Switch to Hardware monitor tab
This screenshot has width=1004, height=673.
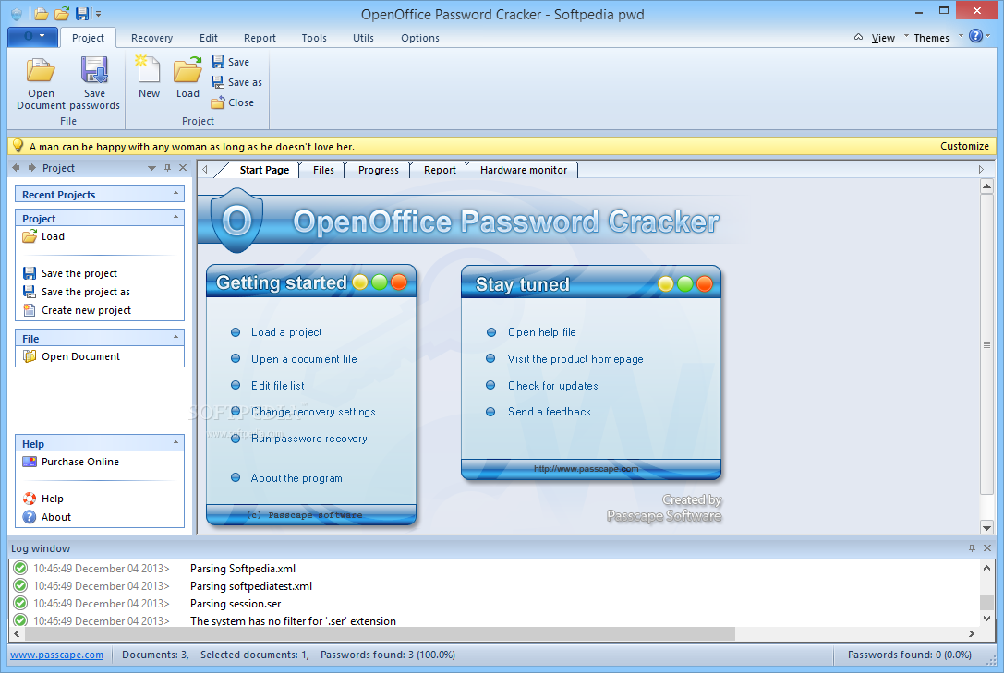523,170
